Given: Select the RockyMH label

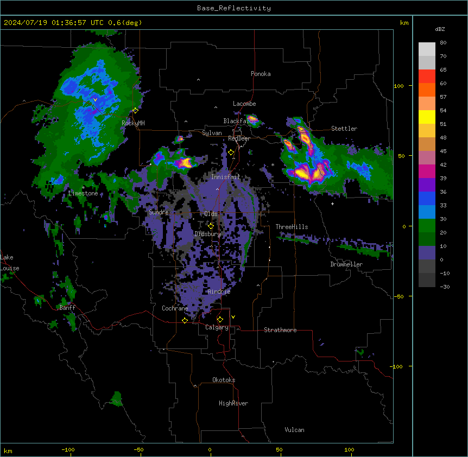Looking at the screenshot, I should pyautogui.click(x=133, y=123).
